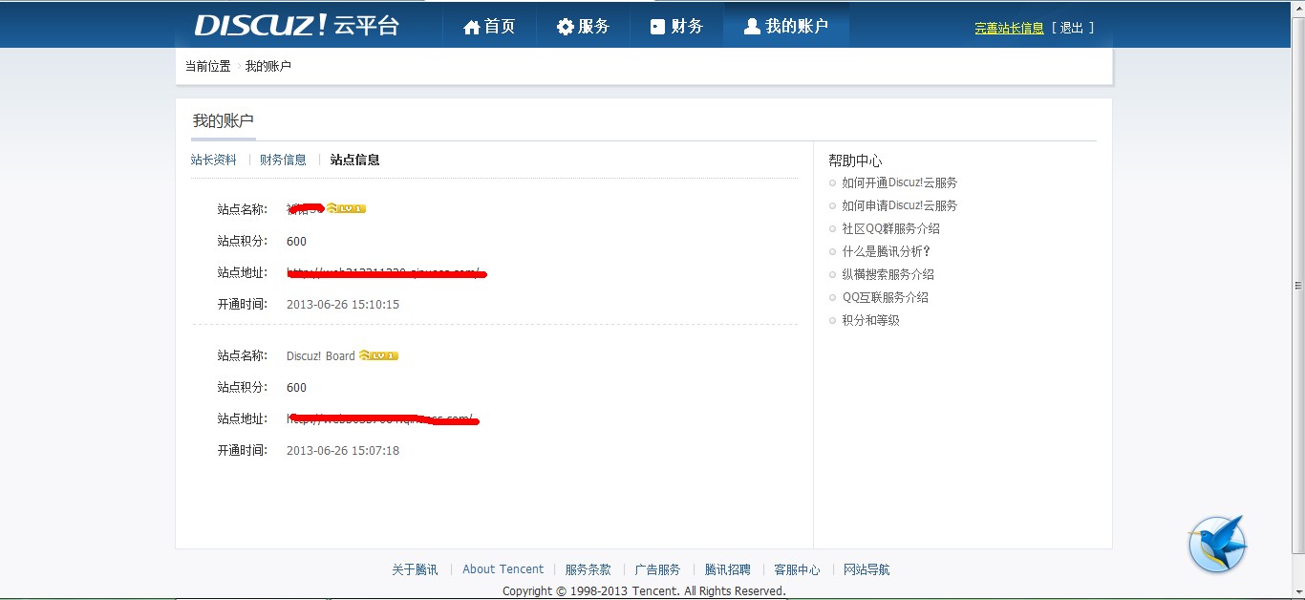Click the square icon beside 财务

pyautogui.click(x=657, y=27)
